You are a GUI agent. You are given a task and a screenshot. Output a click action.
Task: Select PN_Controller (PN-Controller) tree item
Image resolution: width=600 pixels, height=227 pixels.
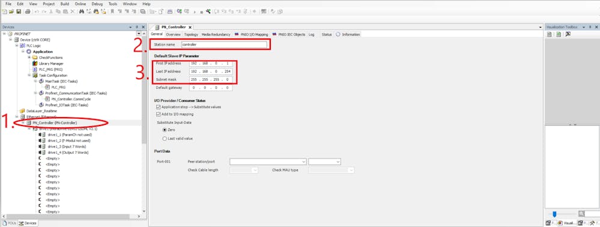(54, 123)
